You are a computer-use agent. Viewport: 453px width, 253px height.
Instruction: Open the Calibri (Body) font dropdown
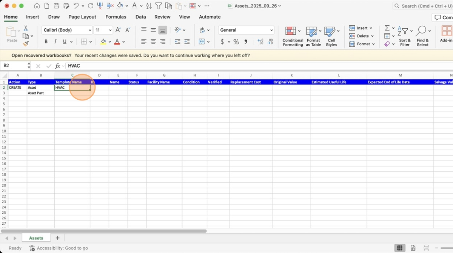90,30
